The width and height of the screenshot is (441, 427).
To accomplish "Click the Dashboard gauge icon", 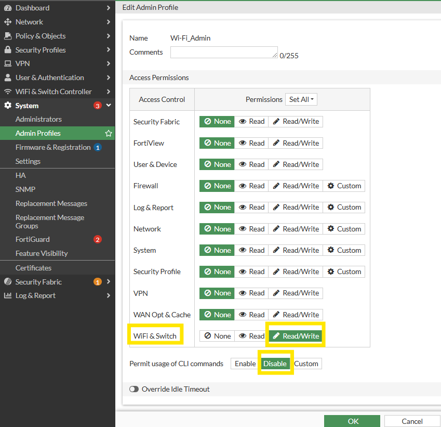I will pos(8,8).
